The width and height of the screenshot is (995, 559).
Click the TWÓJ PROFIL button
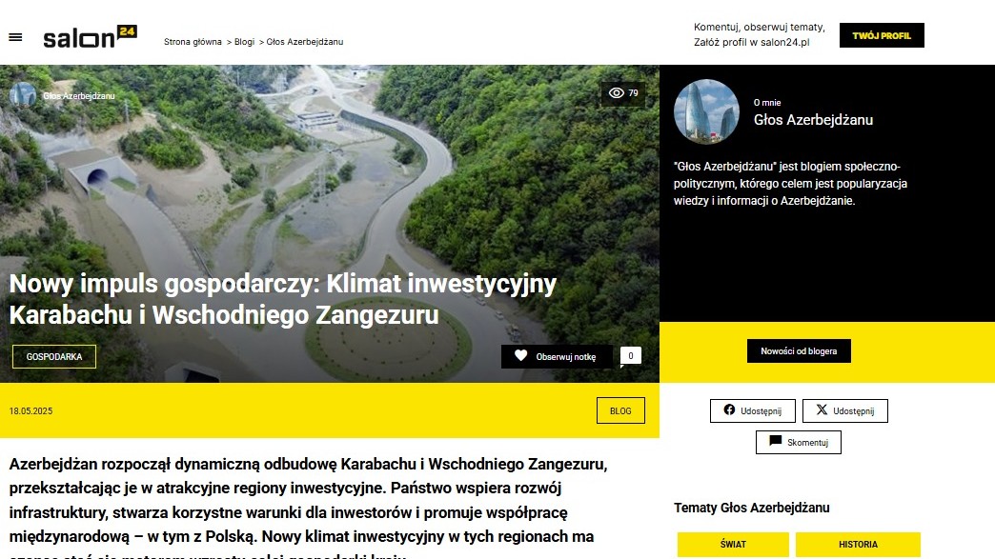(x=882, y=35)
